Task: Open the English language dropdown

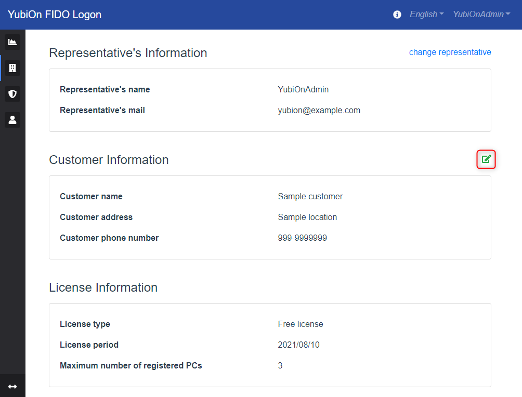Action: pyautogui.click(x=426, y=15)
